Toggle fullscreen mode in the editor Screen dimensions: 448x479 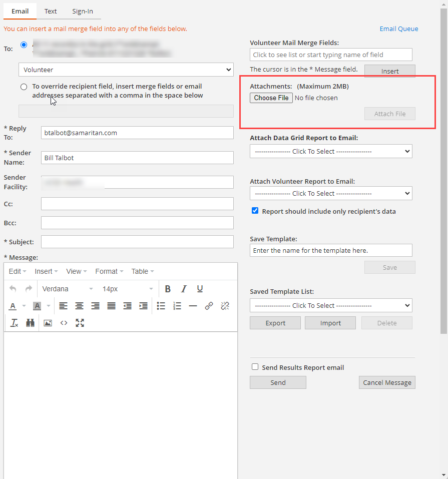(80, 323)
